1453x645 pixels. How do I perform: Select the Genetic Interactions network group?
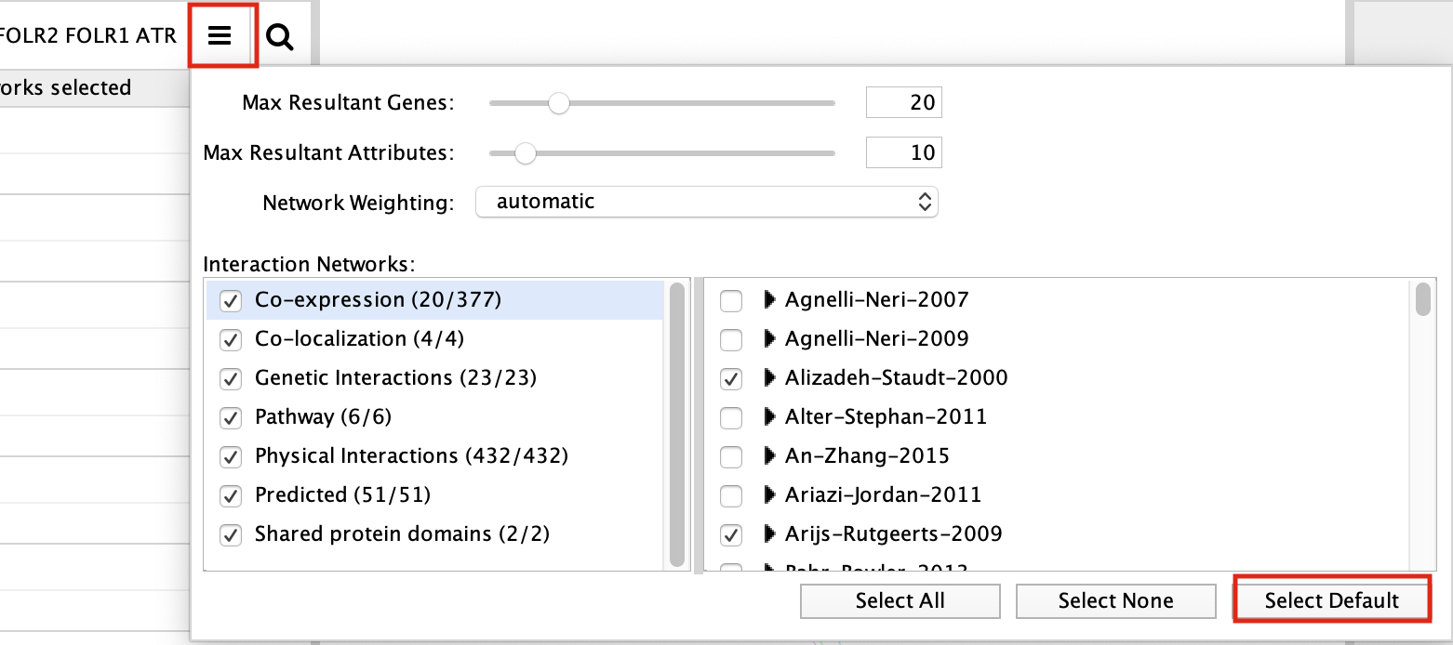[395, 378]
